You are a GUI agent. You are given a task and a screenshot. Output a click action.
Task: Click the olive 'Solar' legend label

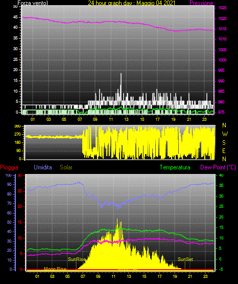(x=66, y=167)
